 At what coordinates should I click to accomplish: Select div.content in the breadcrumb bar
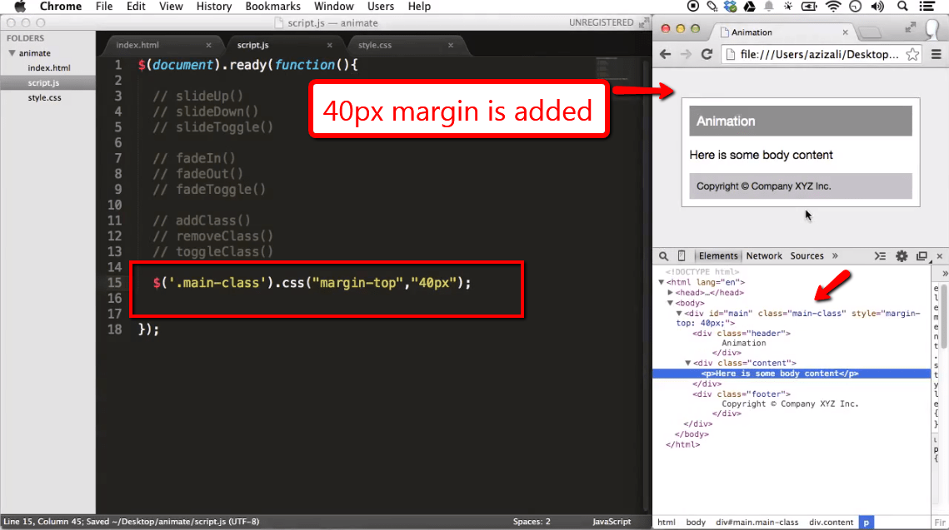coord(831,522)
